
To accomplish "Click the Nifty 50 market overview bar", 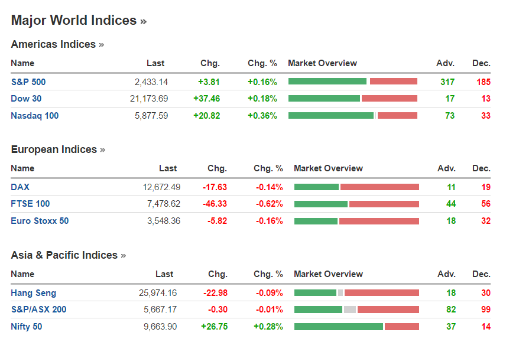I will 356,327.
